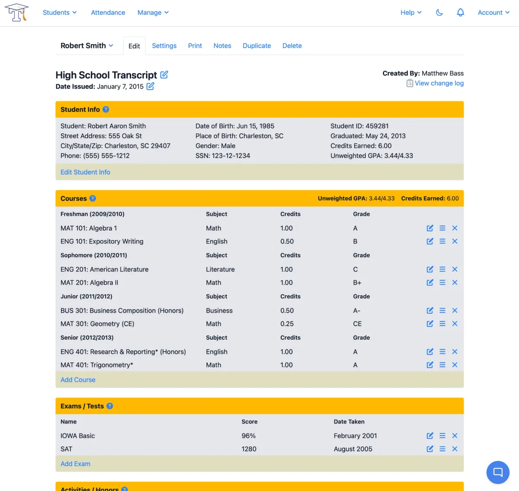Toggle dark mode moon icon

pos(439,13)
